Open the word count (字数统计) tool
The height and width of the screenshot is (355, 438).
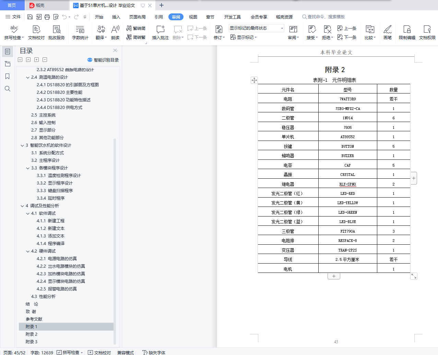click(80, 33)
